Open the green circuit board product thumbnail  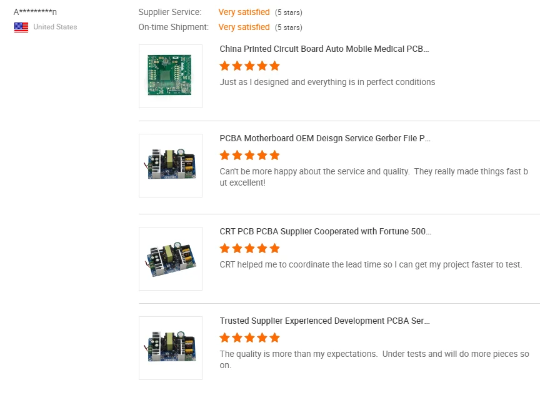tap(171, 76)
